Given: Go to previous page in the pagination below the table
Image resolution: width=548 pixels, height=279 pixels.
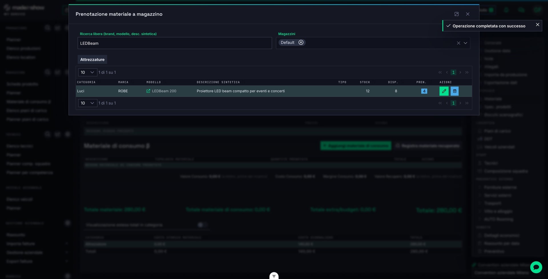Looking at the screenshot, I should (447, 103).
